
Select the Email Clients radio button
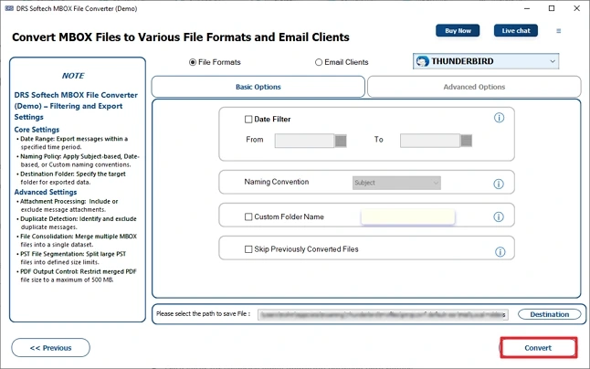click(319, 62)
